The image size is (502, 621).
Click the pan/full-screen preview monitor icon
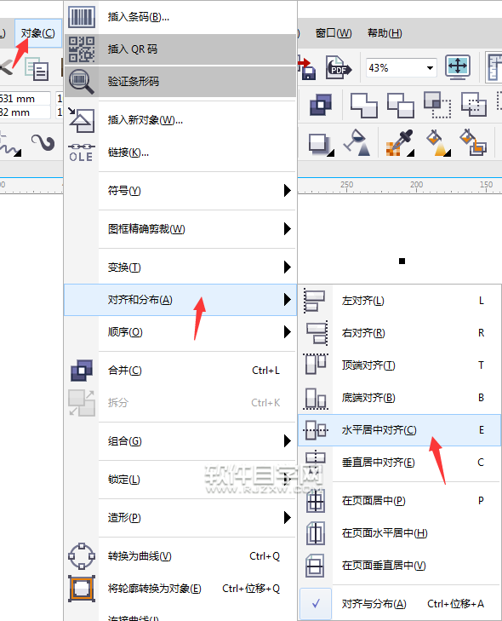[458, 66]
